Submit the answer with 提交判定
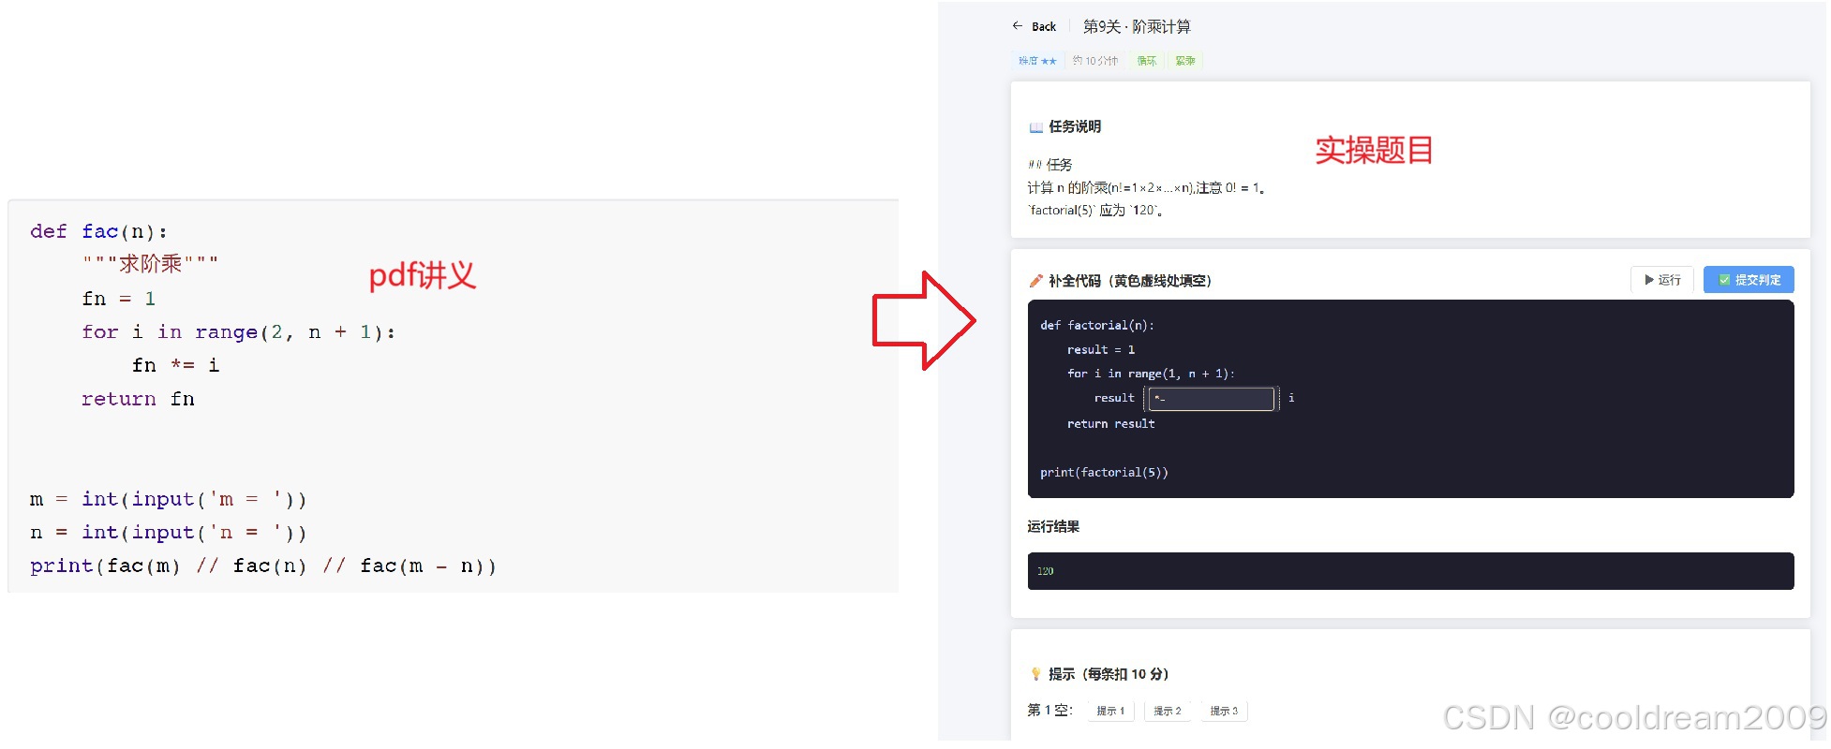Screen dimensions: 1831x749 click(x=1749, y=280)
